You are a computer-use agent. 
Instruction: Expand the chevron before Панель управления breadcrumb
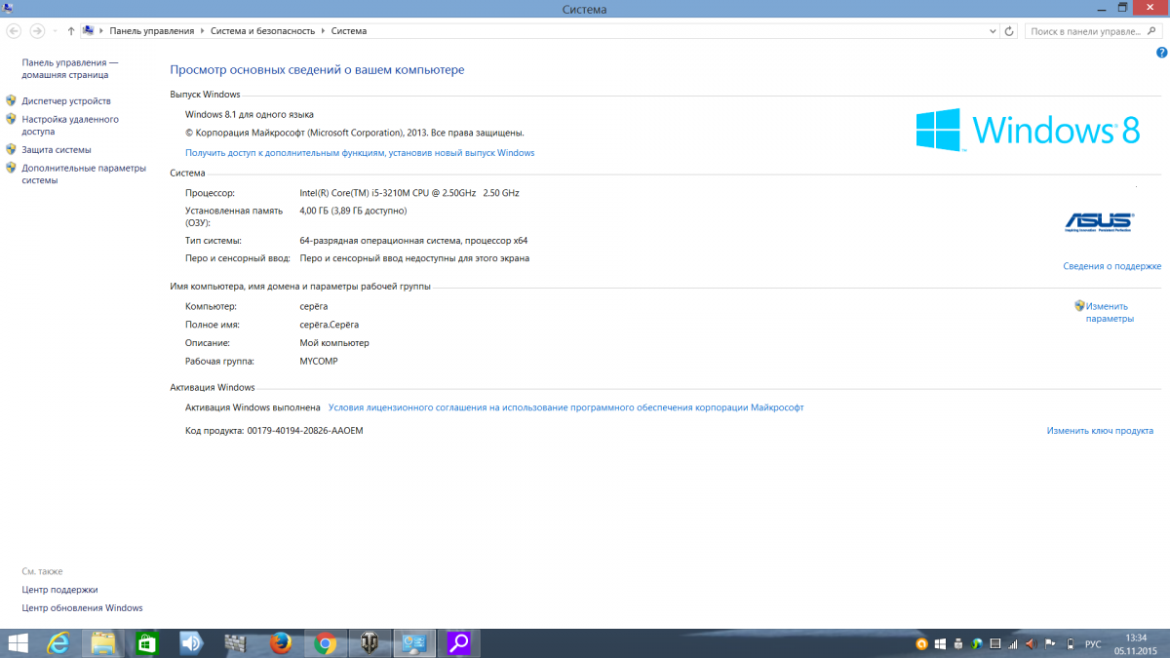(x=102, y=31)
